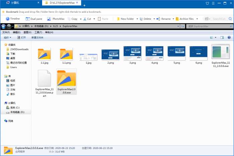The image size is (234, 156).
Task: Select 下载 in the sidebar
Action: pos(11,54)
